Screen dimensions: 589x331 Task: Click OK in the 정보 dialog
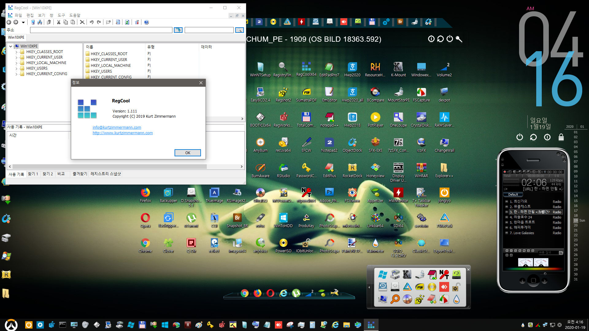187,153
